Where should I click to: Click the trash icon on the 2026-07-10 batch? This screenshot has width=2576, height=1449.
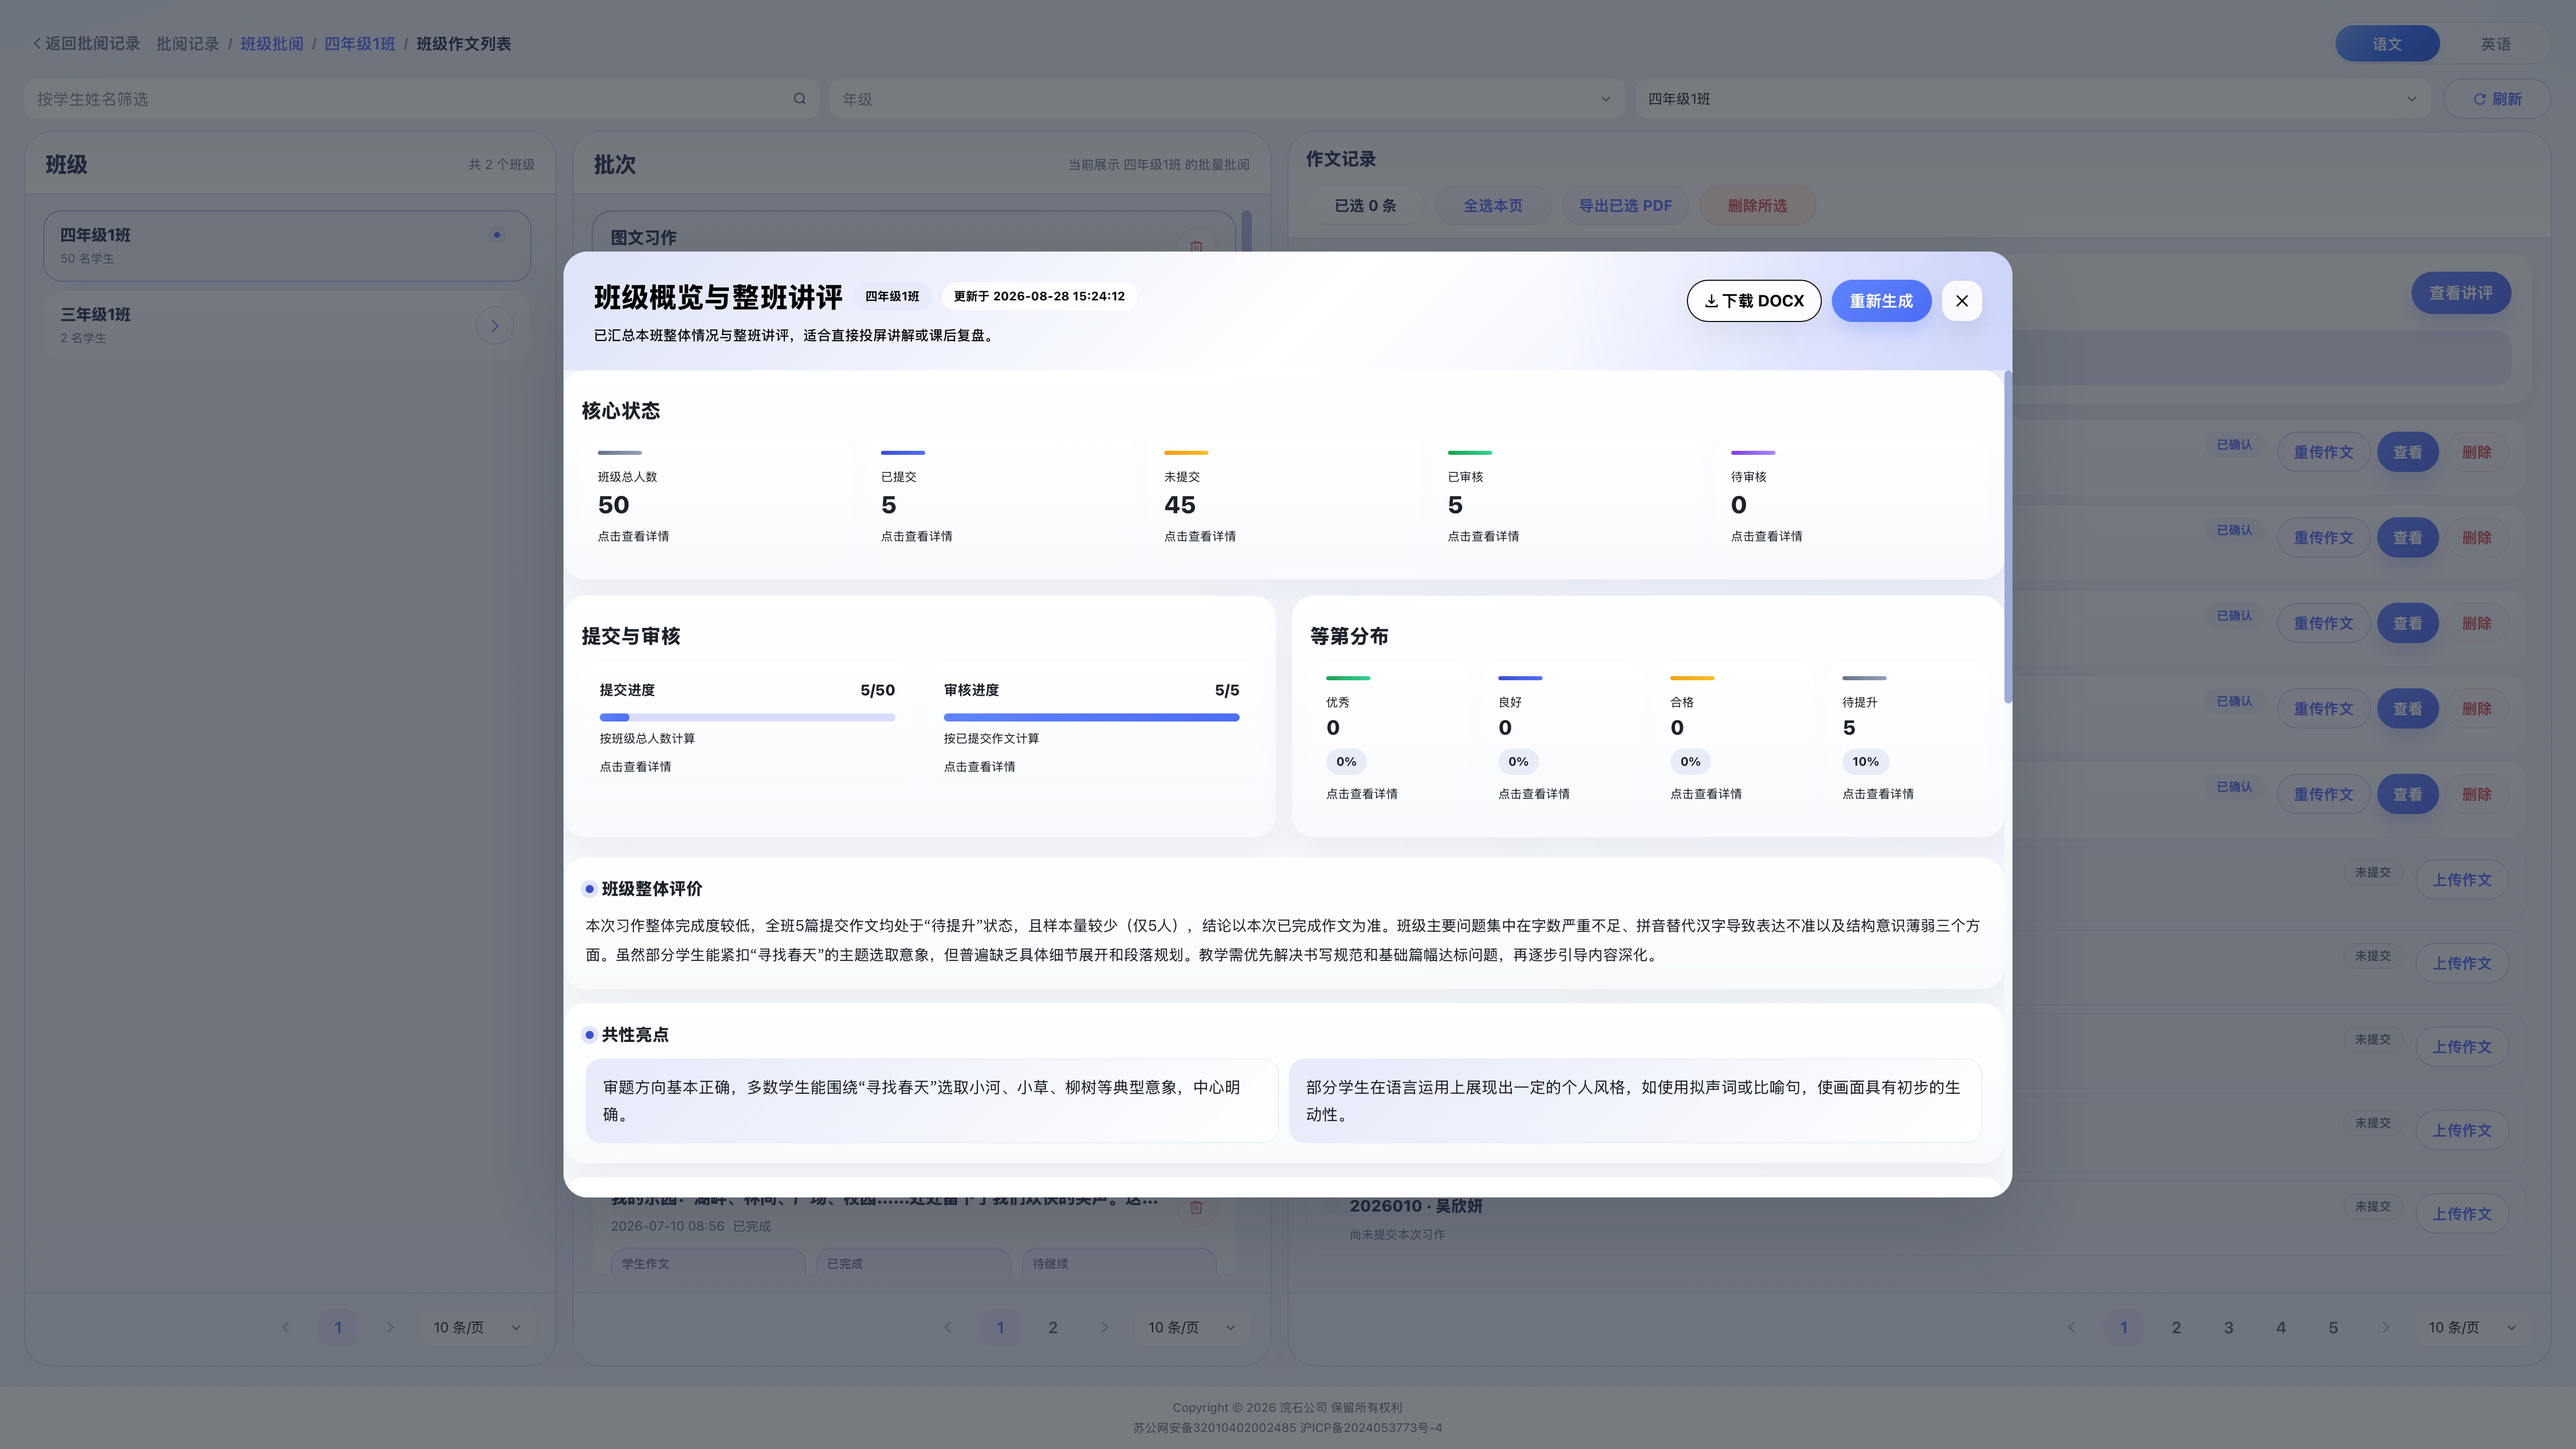1196,1208
